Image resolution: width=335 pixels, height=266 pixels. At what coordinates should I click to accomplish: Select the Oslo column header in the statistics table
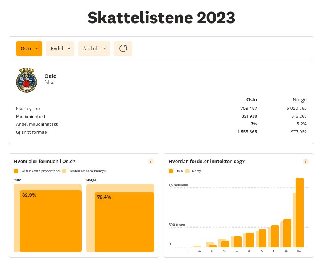(x=251, y=99)
